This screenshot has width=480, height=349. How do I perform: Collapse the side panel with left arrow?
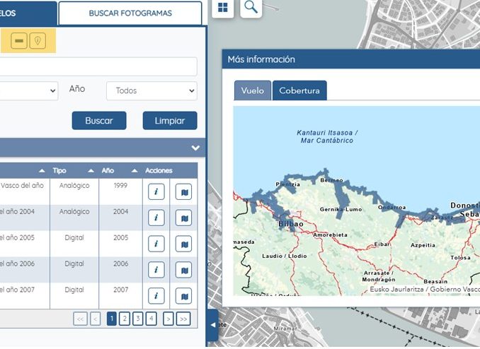pos(214,325)
